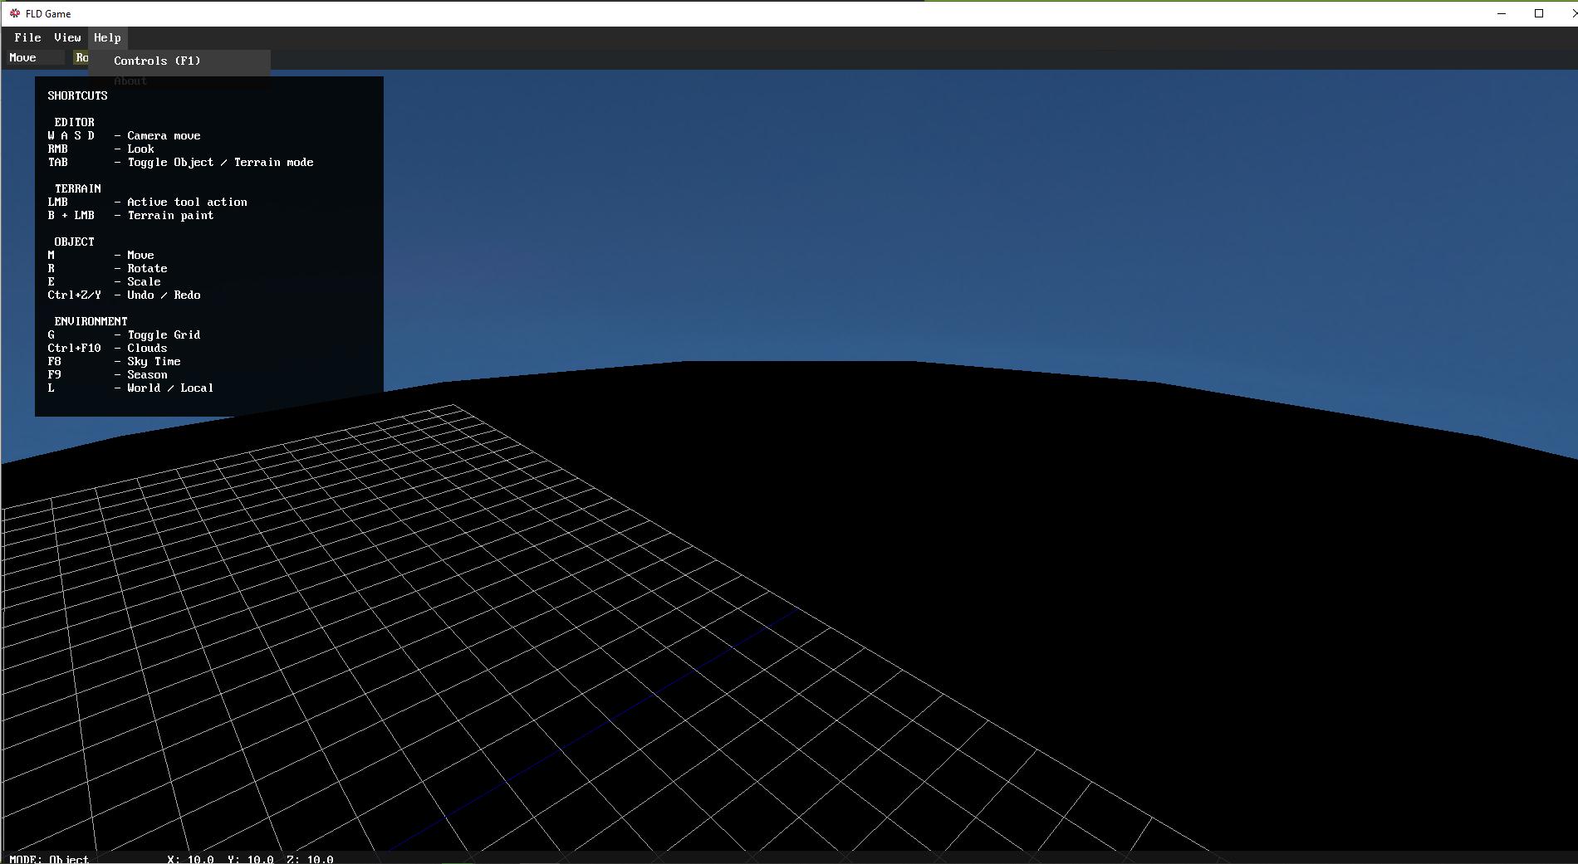
Task: Open the File menu
Action: pos(27,37)
